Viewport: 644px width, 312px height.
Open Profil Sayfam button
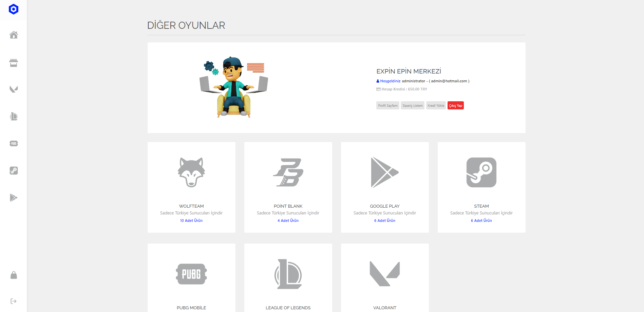(388, 106)
